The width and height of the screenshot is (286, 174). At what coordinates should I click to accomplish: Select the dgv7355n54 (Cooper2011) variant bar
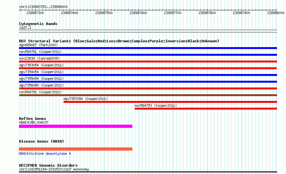pos(148,82)
